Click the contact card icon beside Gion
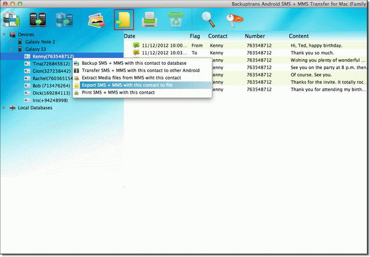This screenshot has height=257, width=370. click(27, 71)
